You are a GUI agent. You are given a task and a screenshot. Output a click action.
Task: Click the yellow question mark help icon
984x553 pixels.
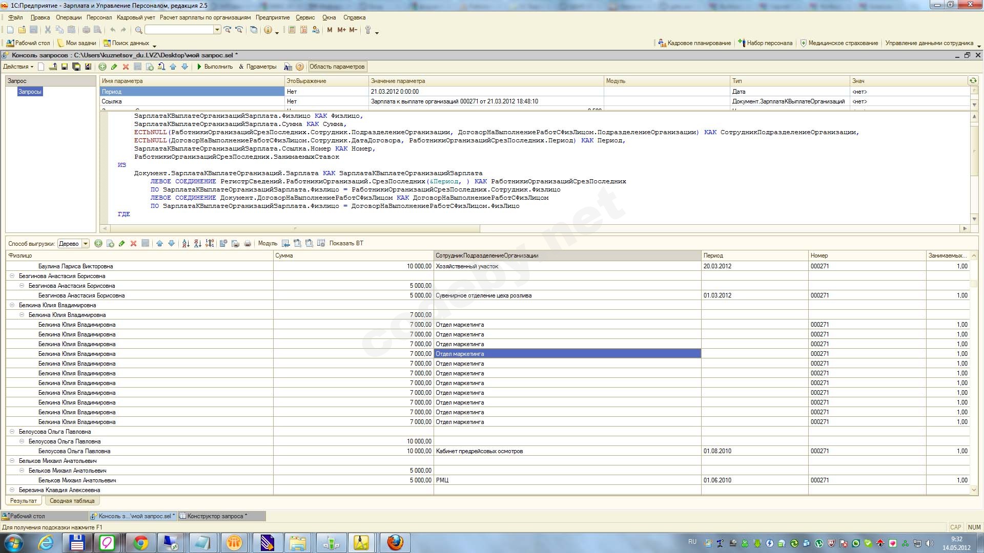click(x=300, y=67)
